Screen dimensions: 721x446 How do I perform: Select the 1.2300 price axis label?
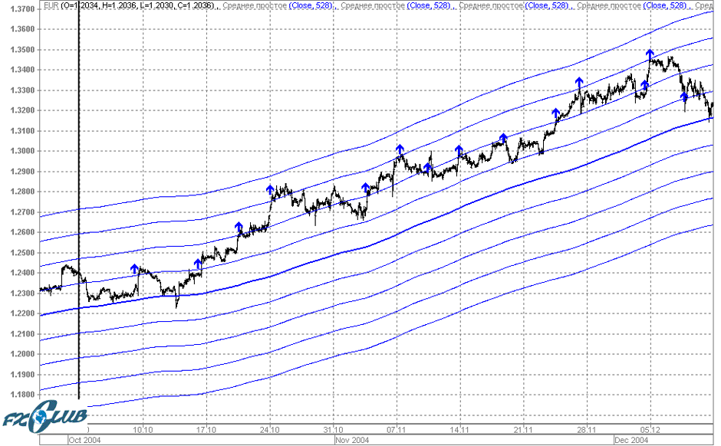pyautogui.click(x=22, y=293)
